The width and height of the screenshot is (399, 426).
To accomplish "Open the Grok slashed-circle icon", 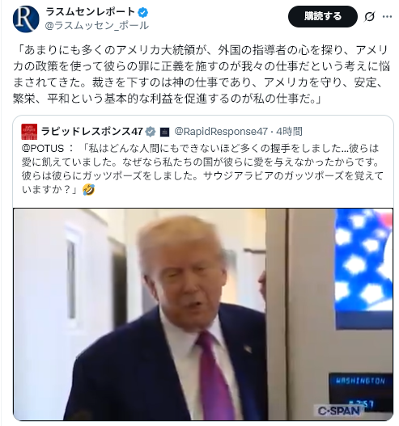I will tap(369, 17).
